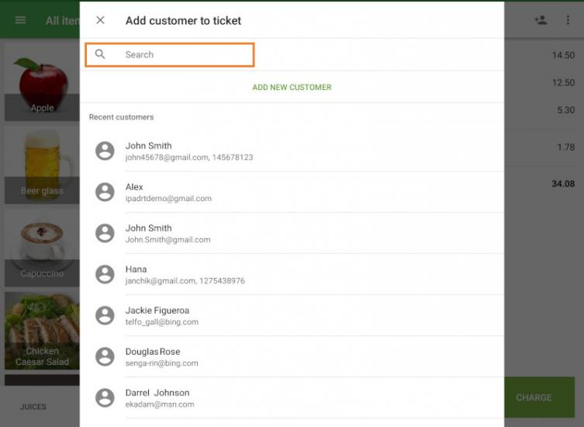Click Alex's profile avatar icon
The height and width of the screenshot is (427, 584).
(105, 192)
